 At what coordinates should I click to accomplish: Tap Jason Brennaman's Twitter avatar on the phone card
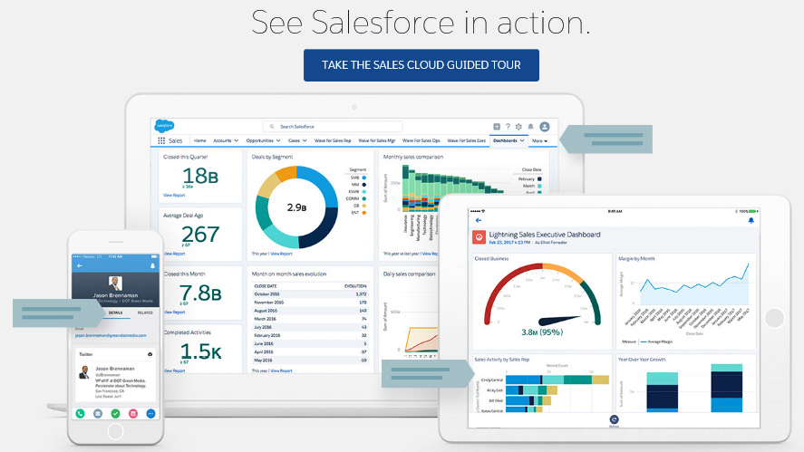click(84, 372)
